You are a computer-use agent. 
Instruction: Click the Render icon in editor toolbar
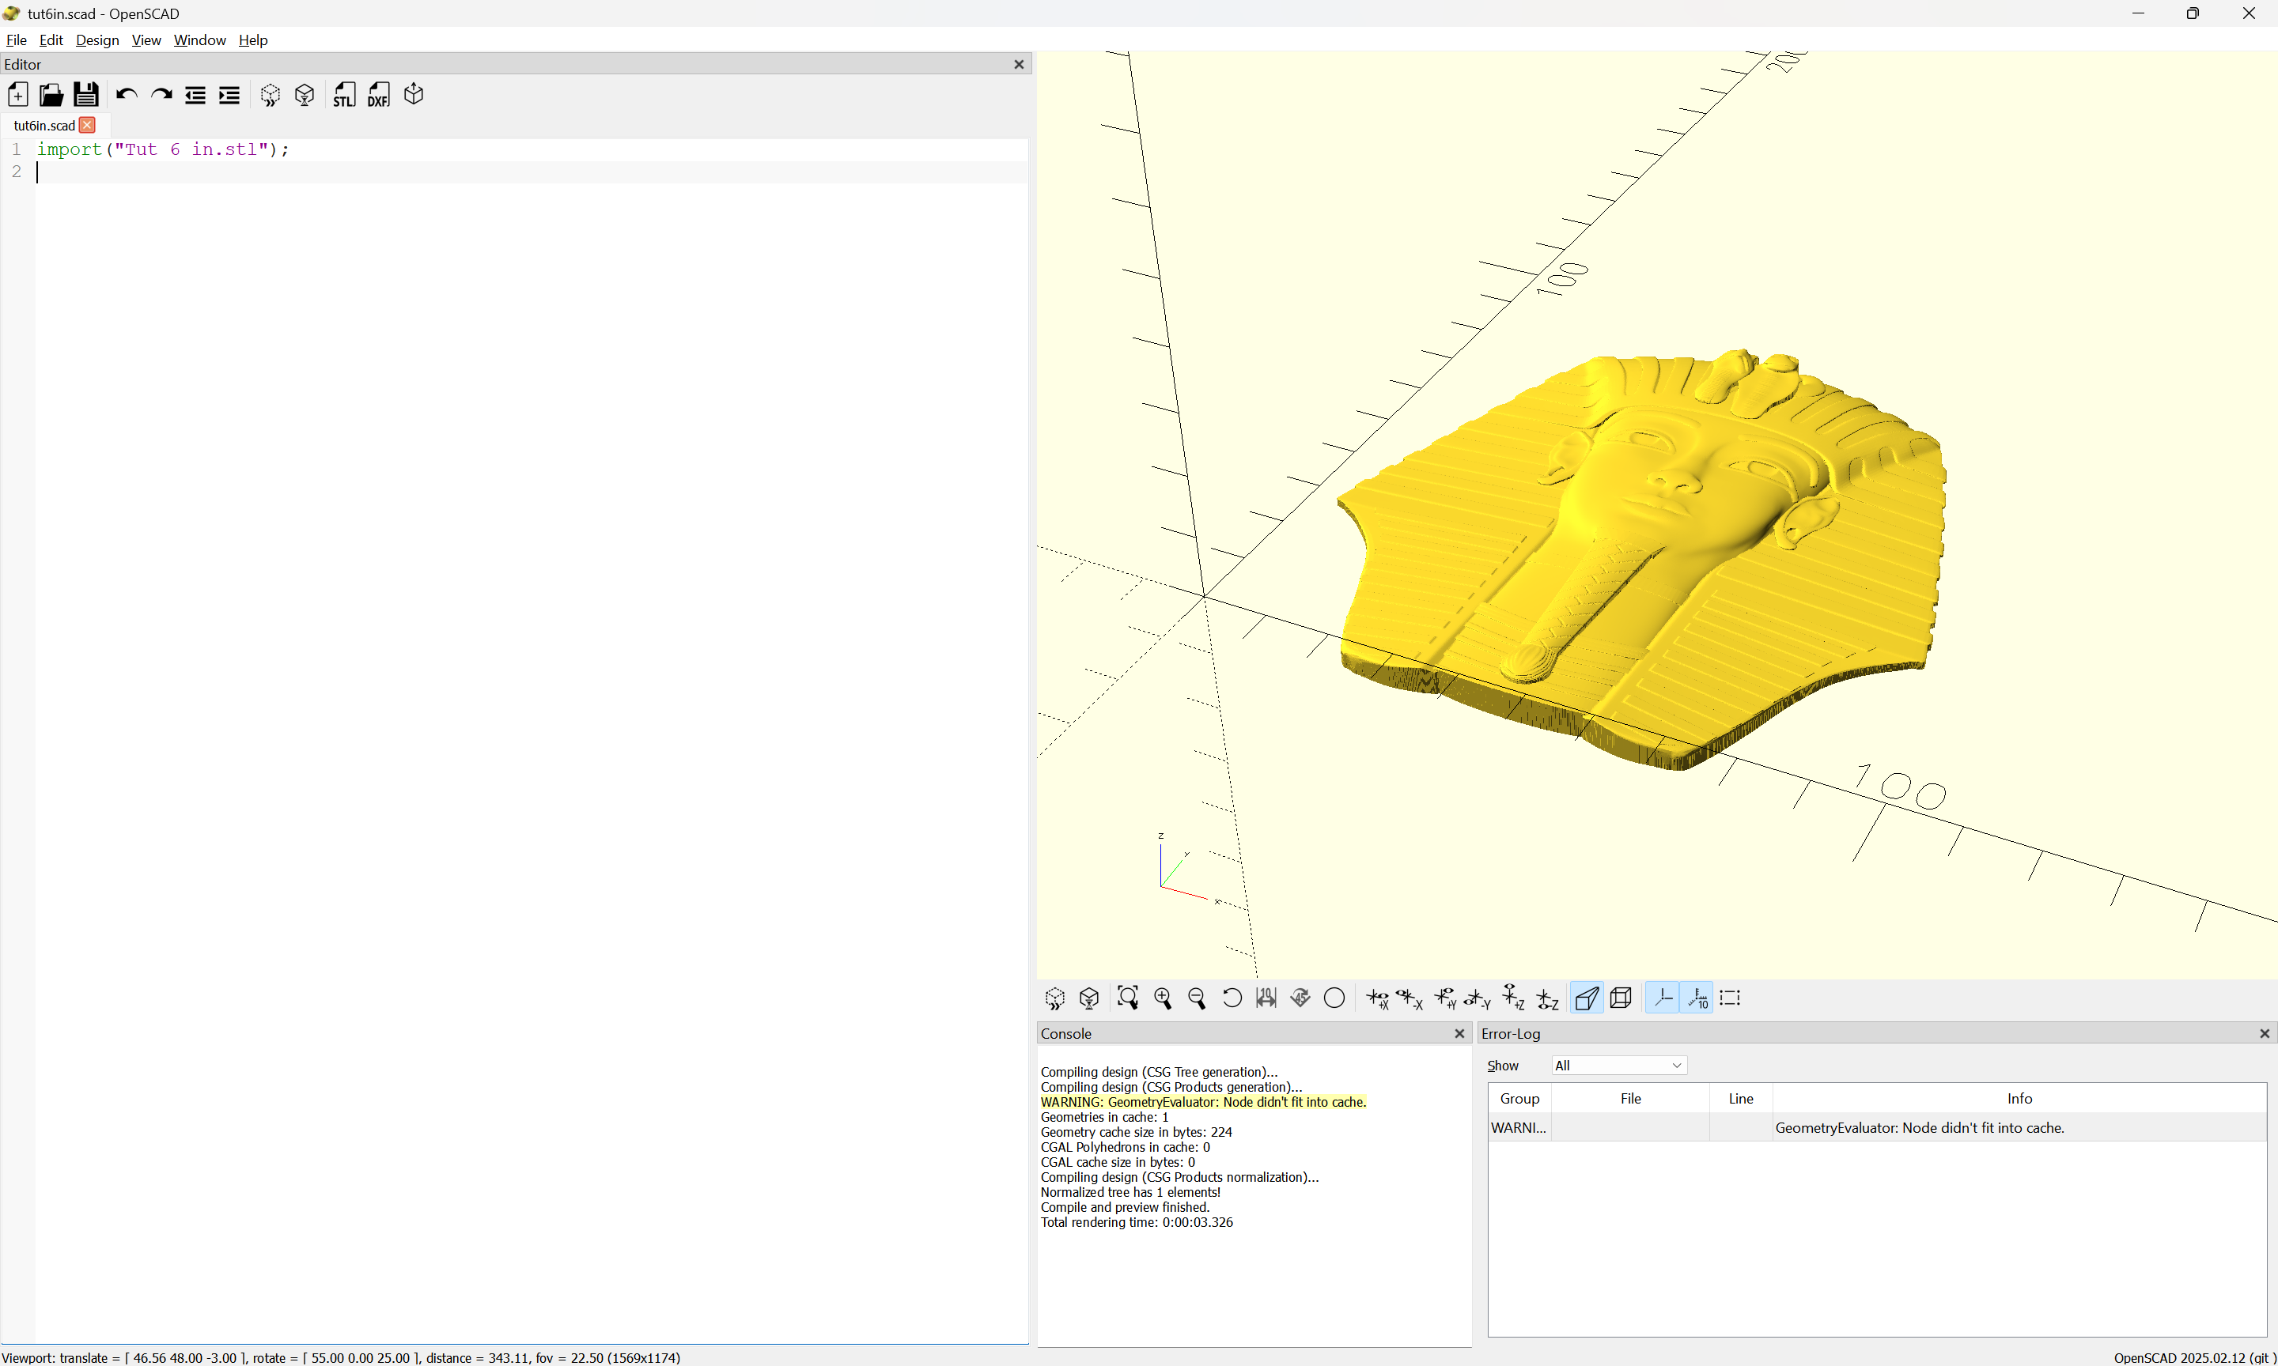[x=305, y=95]
